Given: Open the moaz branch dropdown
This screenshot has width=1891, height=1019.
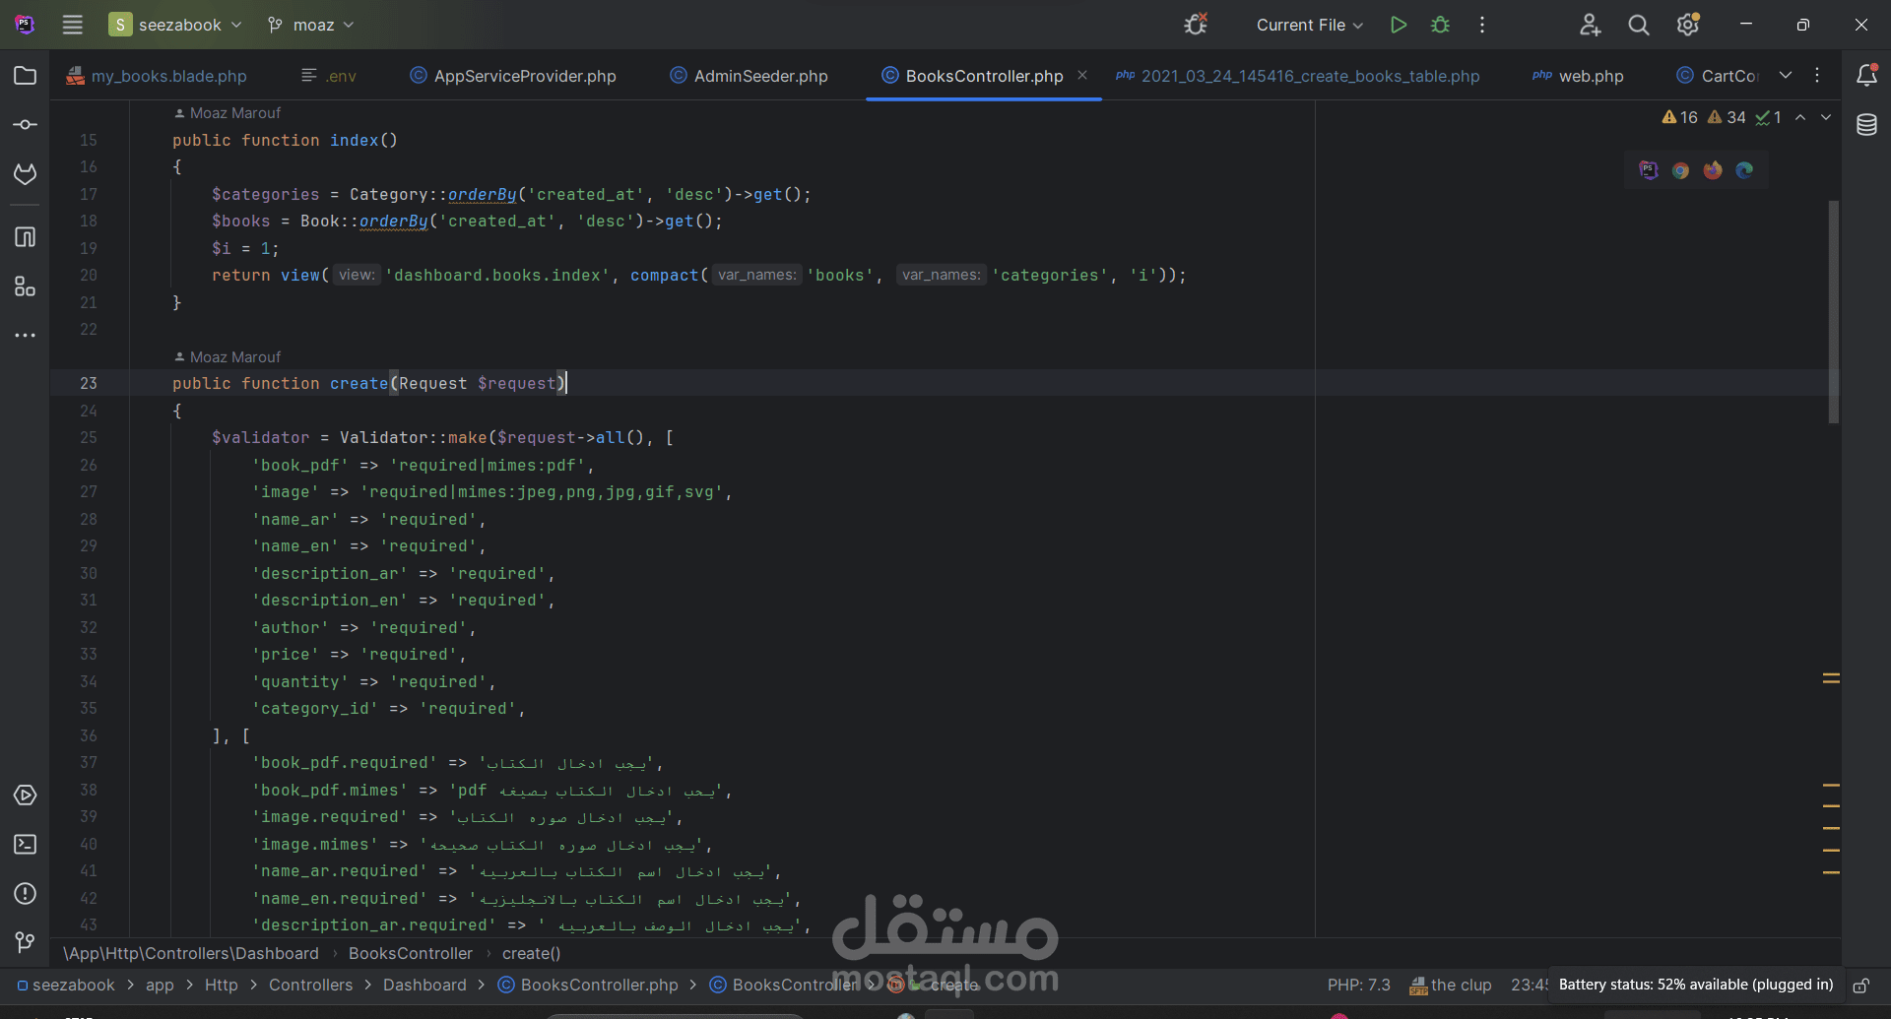Looking at the screenshot, I should (x=310, y=25).
